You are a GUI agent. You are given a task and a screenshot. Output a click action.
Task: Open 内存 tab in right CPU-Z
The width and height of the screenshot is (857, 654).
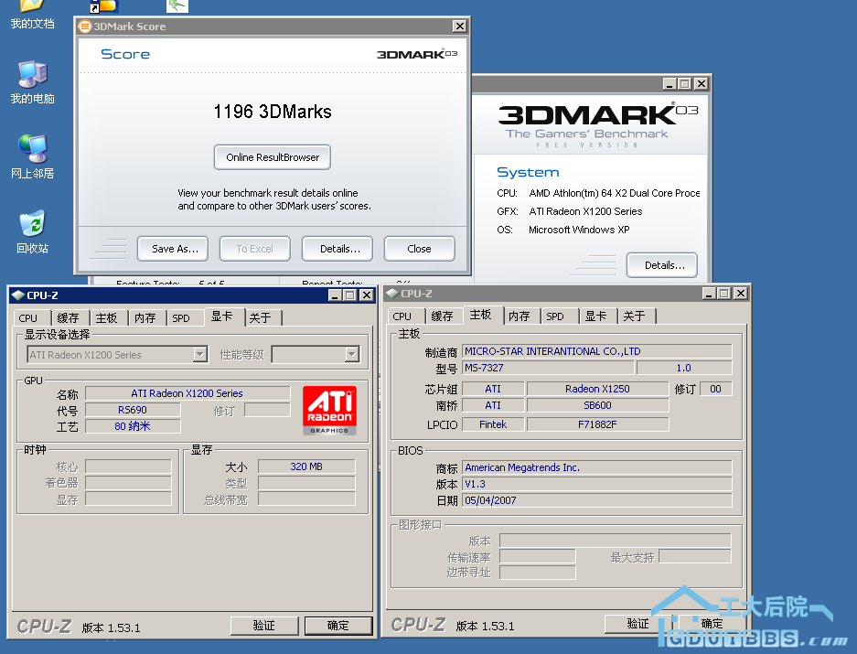pos(520,316)
